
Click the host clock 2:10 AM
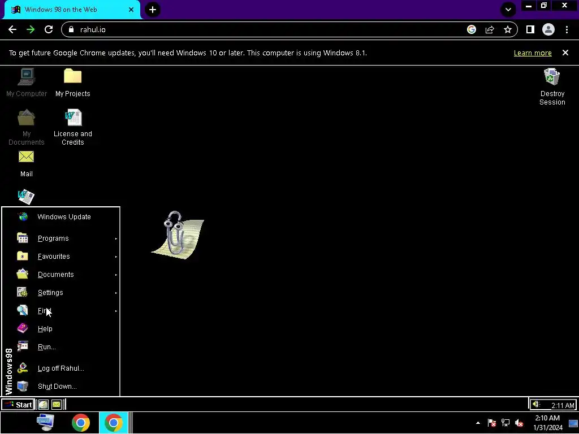pyautogui.click(x=547, y=423)
